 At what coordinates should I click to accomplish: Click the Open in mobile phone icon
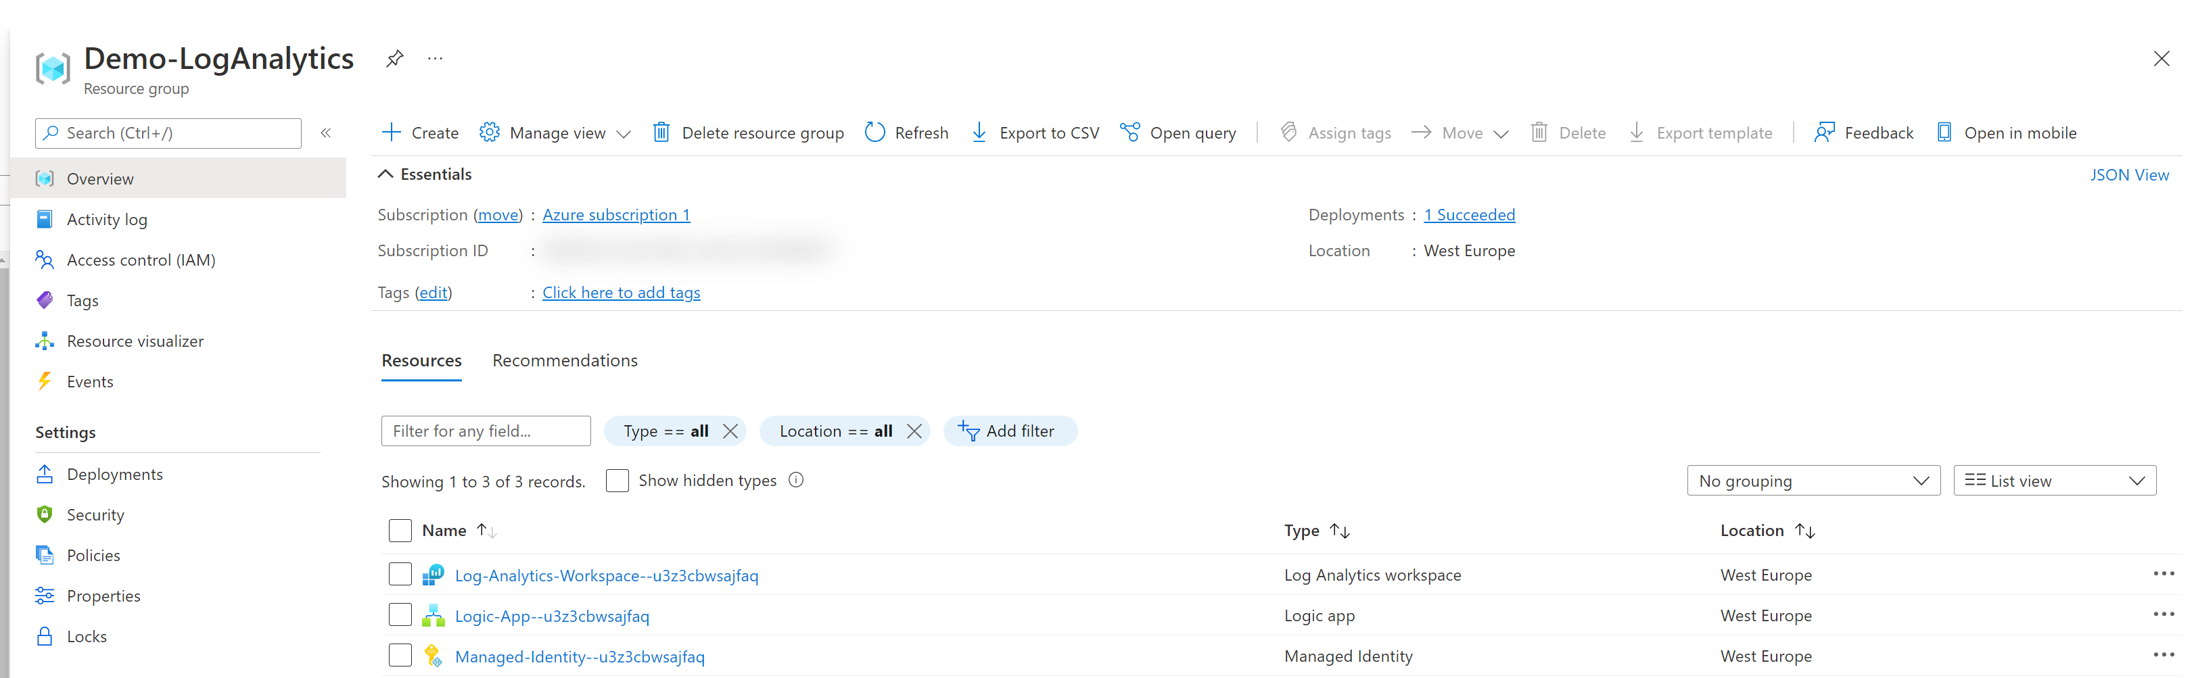click(x=1944, y=132)
